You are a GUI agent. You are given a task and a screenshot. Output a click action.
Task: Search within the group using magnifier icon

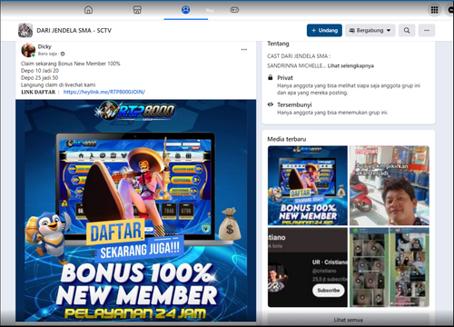407,30
